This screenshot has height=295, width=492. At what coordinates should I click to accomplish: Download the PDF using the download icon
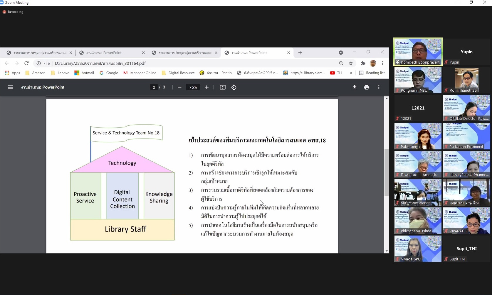click(355, 87)
